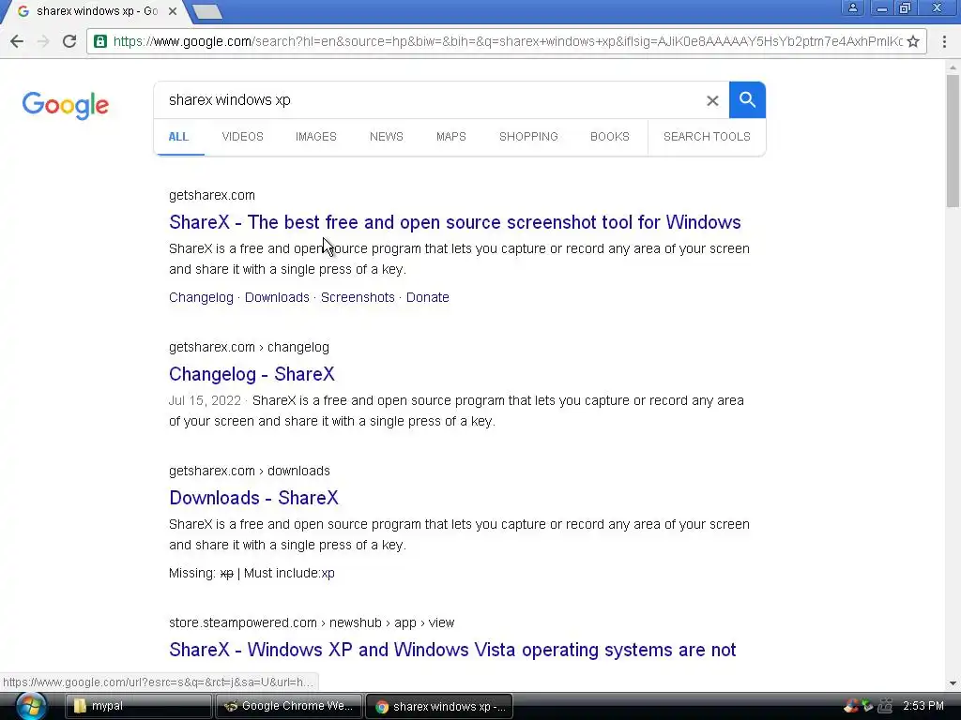Viewport: 961px width, 720px height.
Task: Click the first system tray shield icon
Action: click(850, 705)
